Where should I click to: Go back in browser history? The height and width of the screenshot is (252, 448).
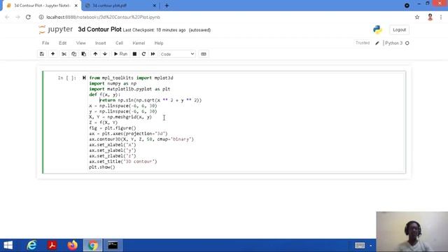[x=7, y=17]
